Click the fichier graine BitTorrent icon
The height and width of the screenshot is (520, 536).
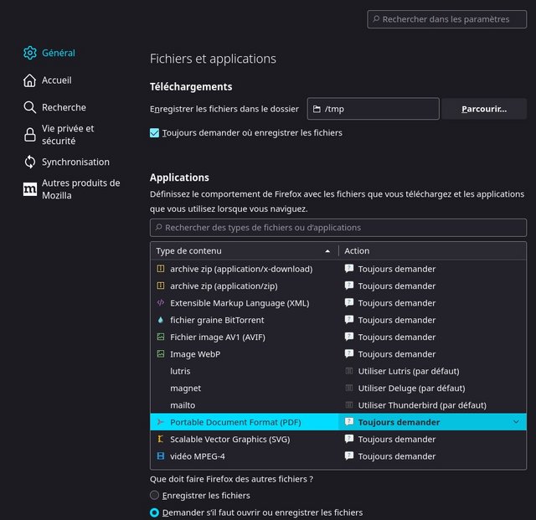160,320
